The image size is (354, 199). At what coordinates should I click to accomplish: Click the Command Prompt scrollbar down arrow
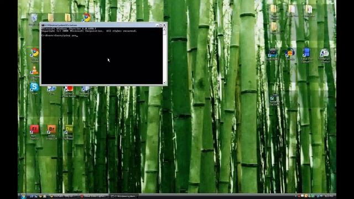click(164, 83)
